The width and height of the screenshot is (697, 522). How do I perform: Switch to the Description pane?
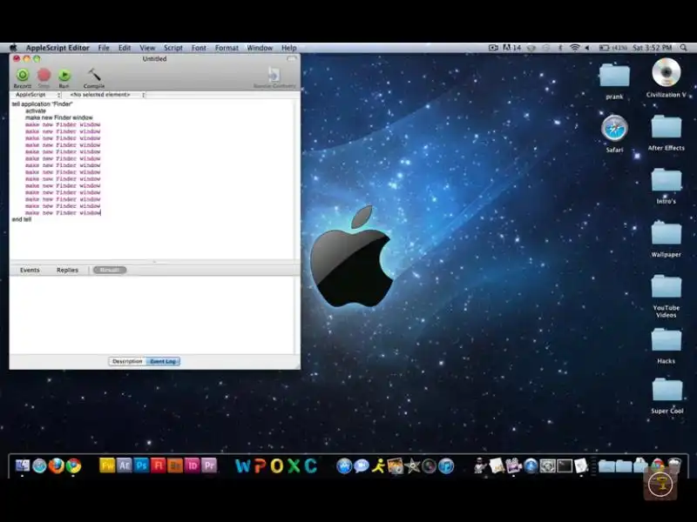coord(127,361)
